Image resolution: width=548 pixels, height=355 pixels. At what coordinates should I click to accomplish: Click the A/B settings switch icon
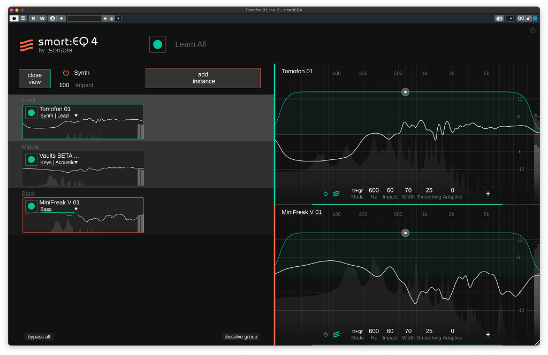click(x=52, y=19)
